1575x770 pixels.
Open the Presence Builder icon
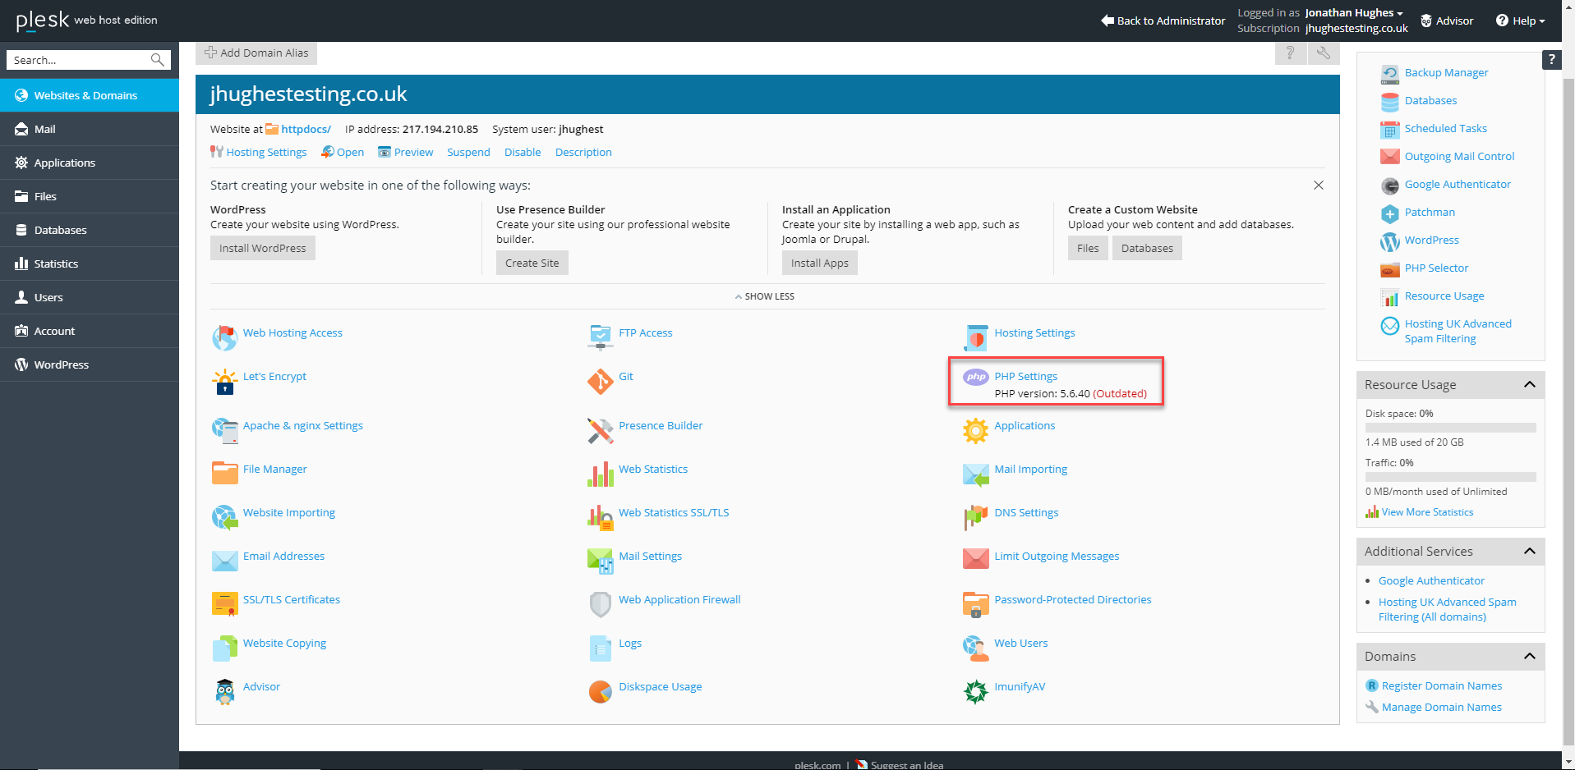(x=601, y=430)
